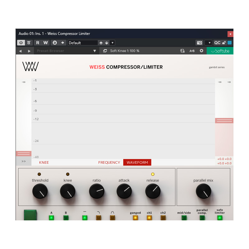Image resolution: width=249 pixels, height=249 pixels.
Task: Click the camera snapshot icon
Action: tap(199, 43)
